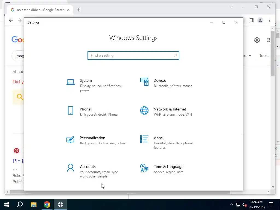Click Settings gear on the taskbar

click(x=60, y=205)
